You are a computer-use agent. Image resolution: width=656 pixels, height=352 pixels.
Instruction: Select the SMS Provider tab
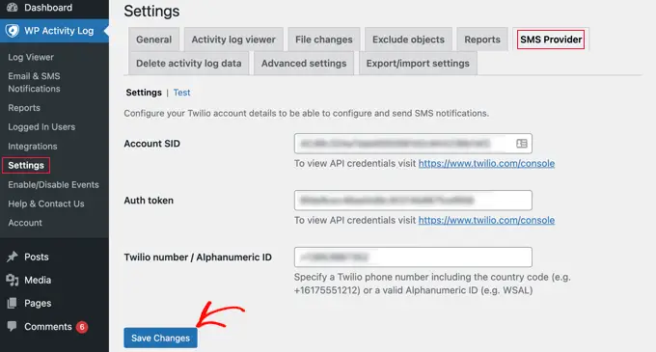pyautogui.click(x=551, y=40)
